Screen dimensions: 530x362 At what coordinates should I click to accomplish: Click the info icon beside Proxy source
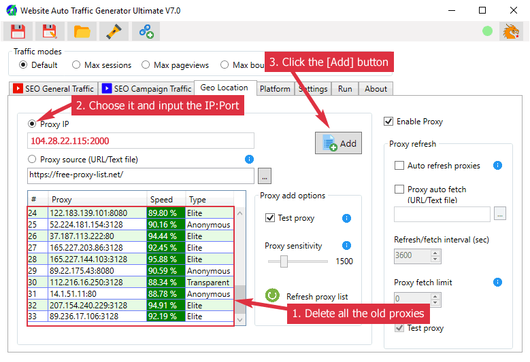249,159
